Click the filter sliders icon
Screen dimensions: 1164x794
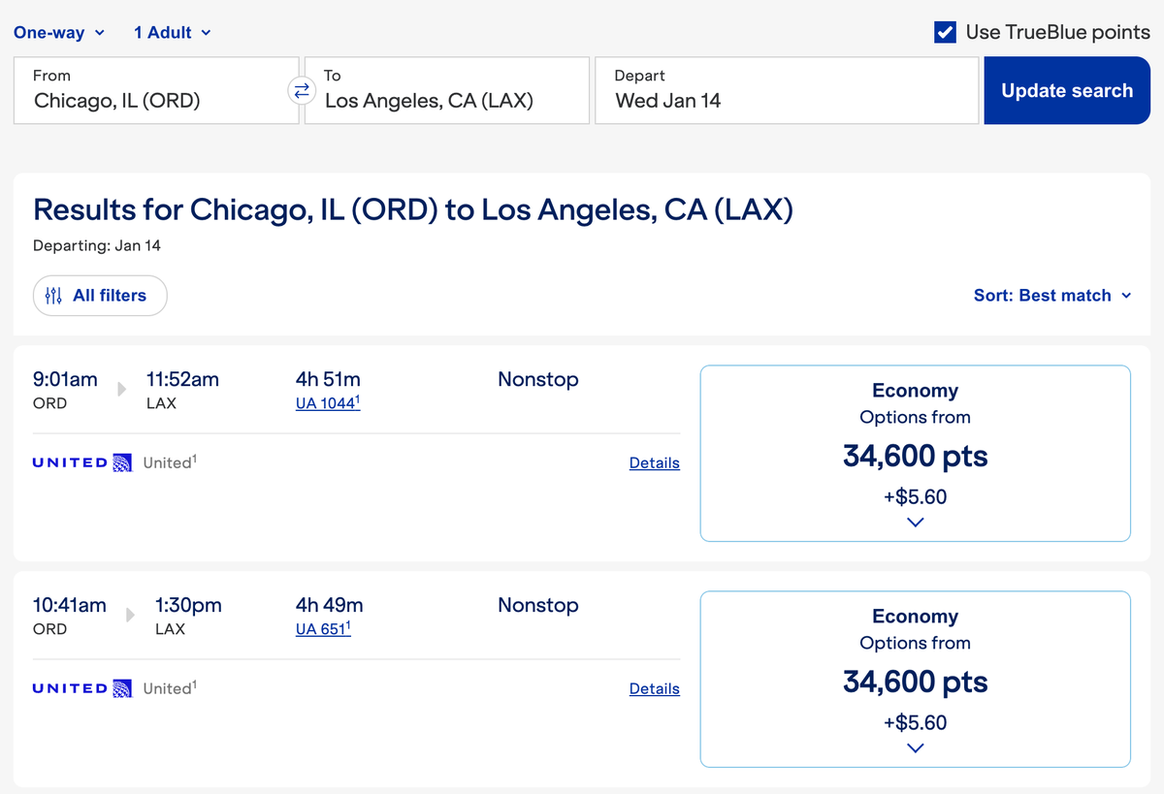pos(53,296)
